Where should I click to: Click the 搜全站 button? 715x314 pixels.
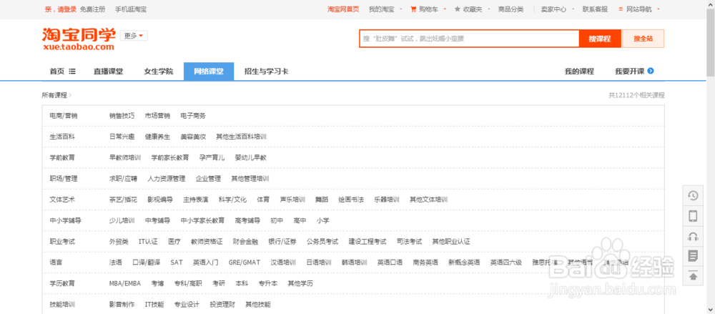tap(643, 39)
